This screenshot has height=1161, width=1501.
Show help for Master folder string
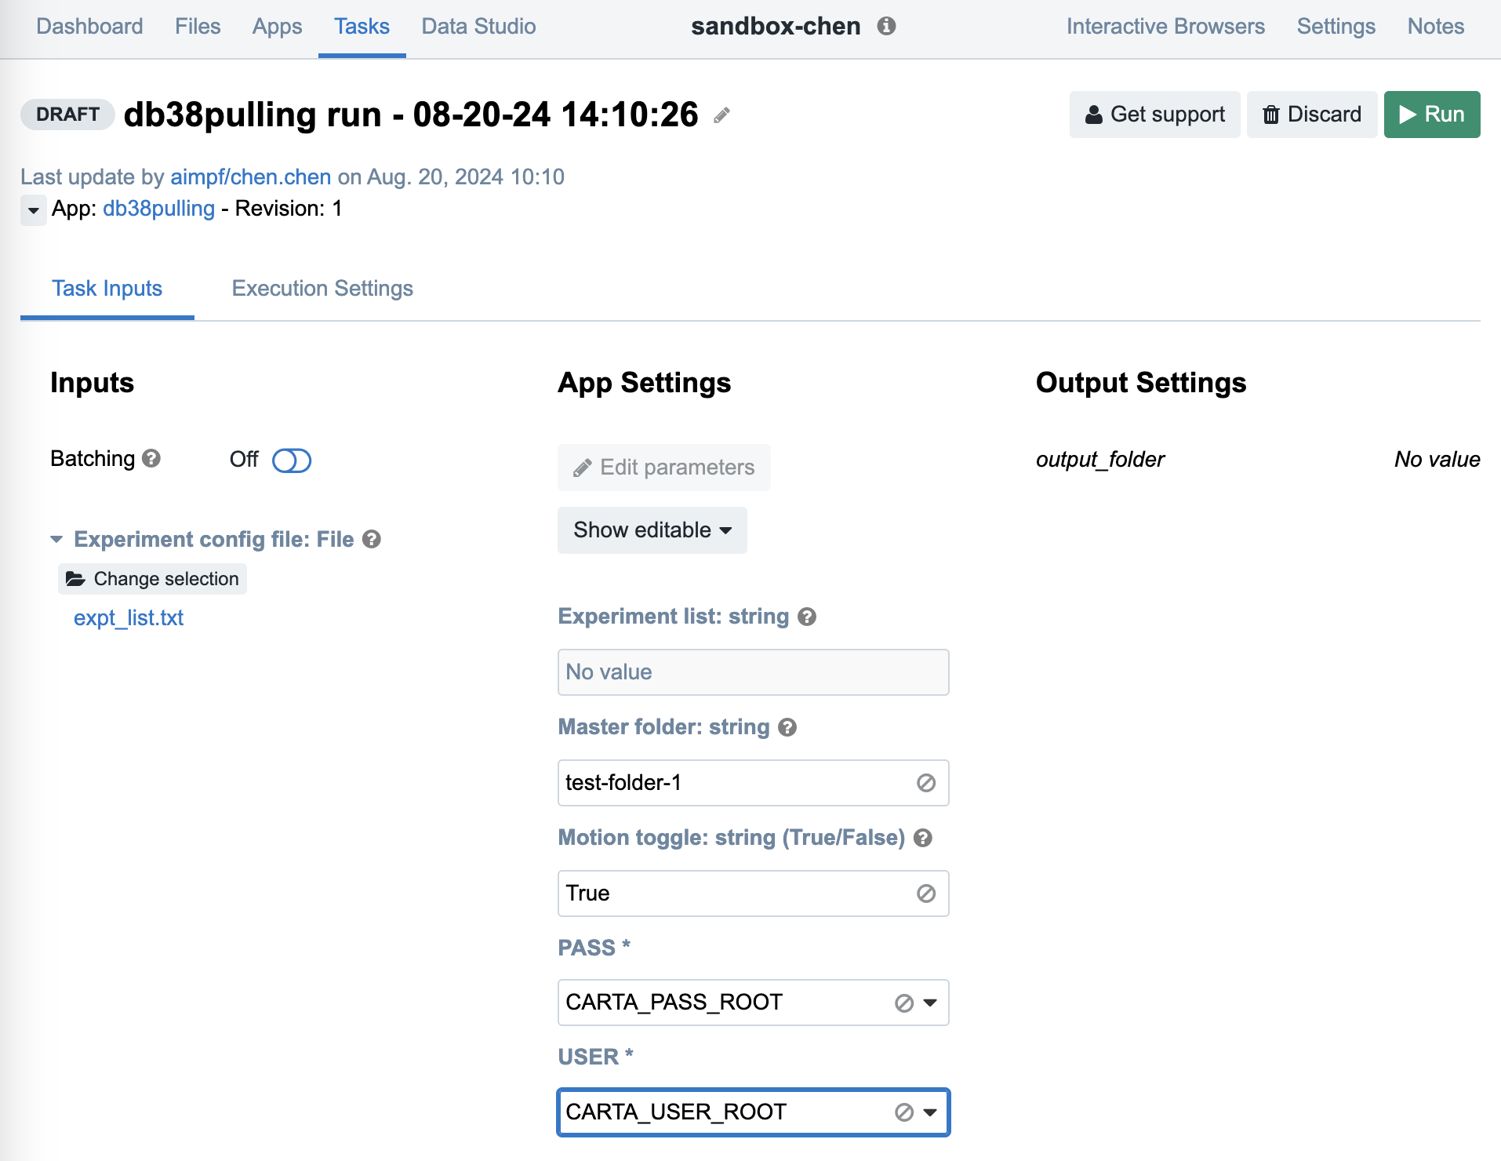787,728
